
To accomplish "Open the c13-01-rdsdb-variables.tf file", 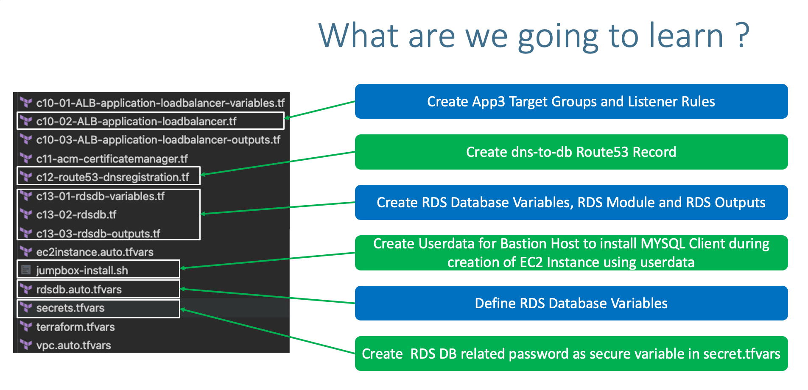I will (x=100, y=196).
